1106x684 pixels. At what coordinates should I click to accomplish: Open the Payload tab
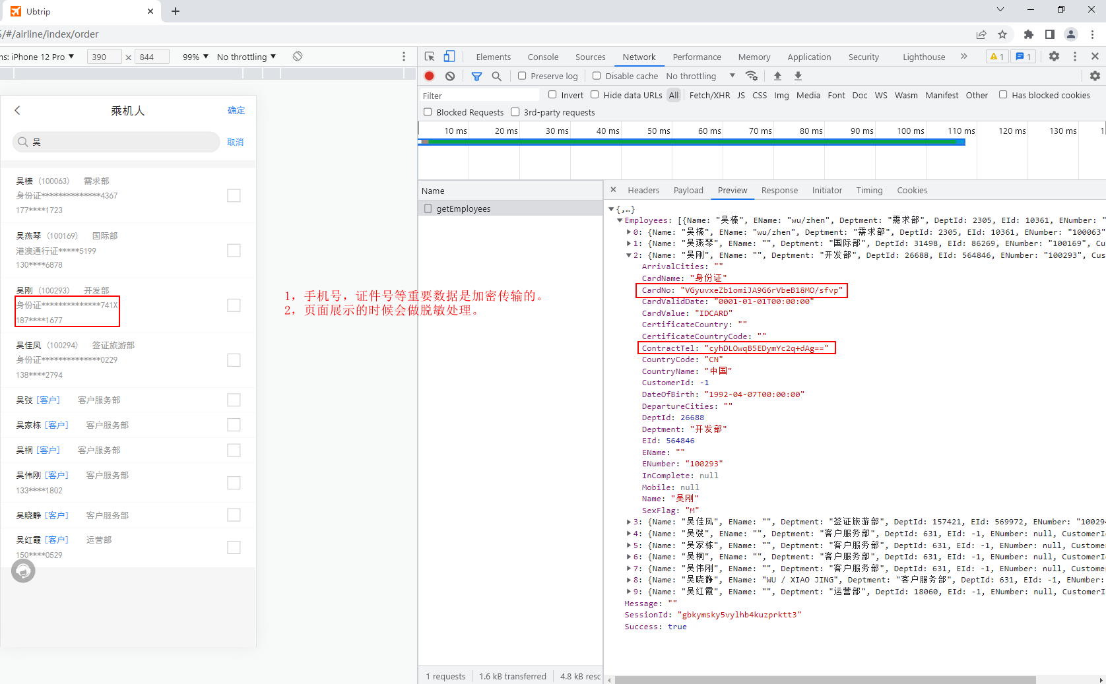[x=688, y=190]
